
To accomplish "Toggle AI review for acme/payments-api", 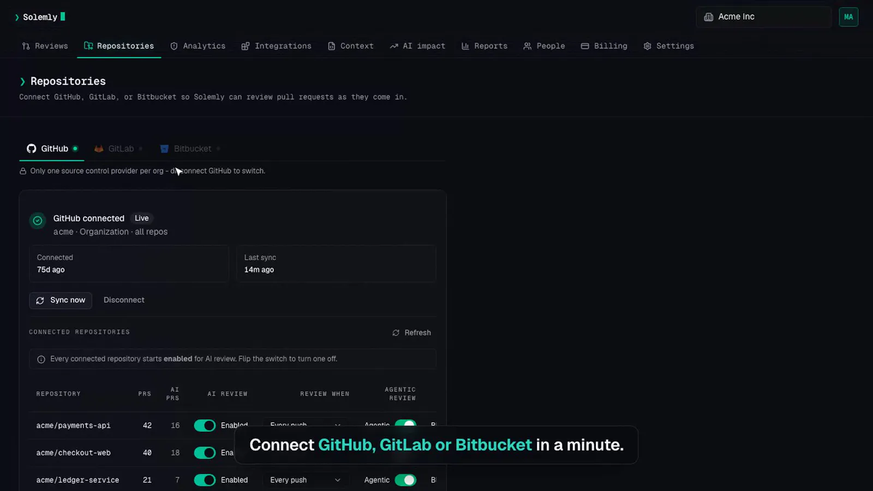I will (x=205, y=426).
